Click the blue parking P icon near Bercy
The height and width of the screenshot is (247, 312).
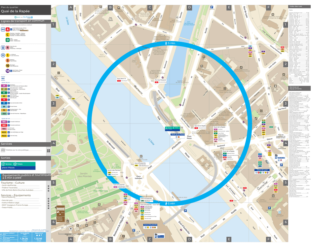point(281,165)
